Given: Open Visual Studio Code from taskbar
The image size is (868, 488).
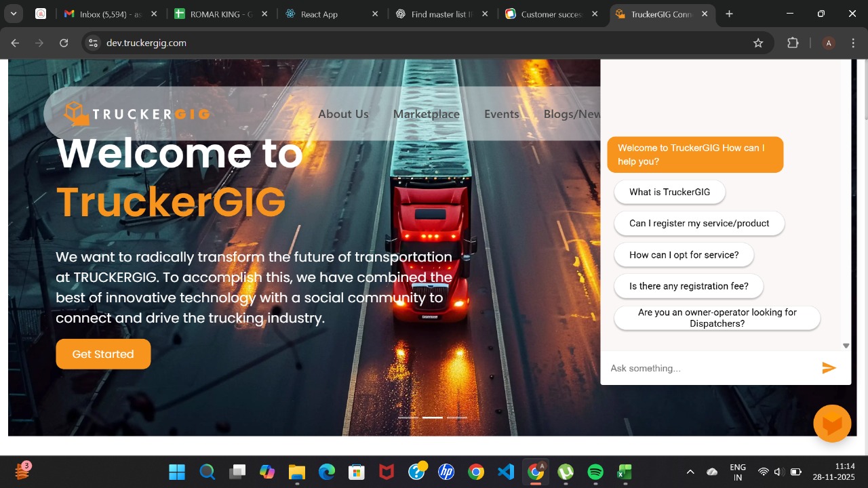Looking at the screenshot, I should (x=506, y=472).
